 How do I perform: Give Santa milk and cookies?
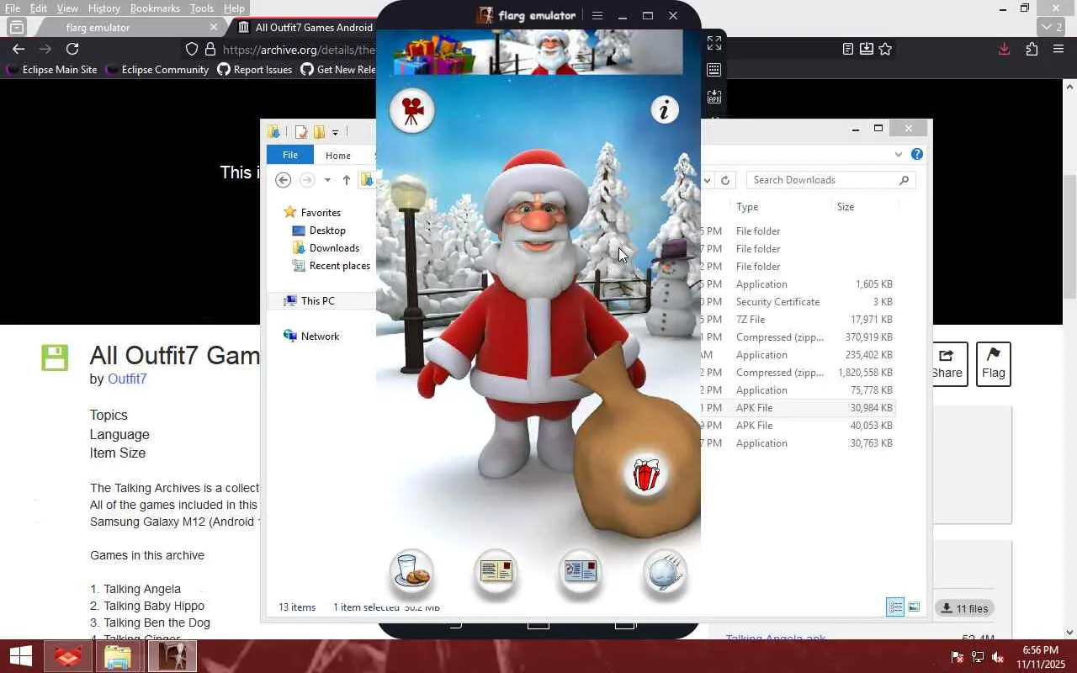click(412, 571)
